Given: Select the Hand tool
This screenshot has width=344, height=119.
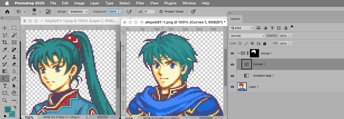Looking at the screenshot, I should (x=14, y=93).
